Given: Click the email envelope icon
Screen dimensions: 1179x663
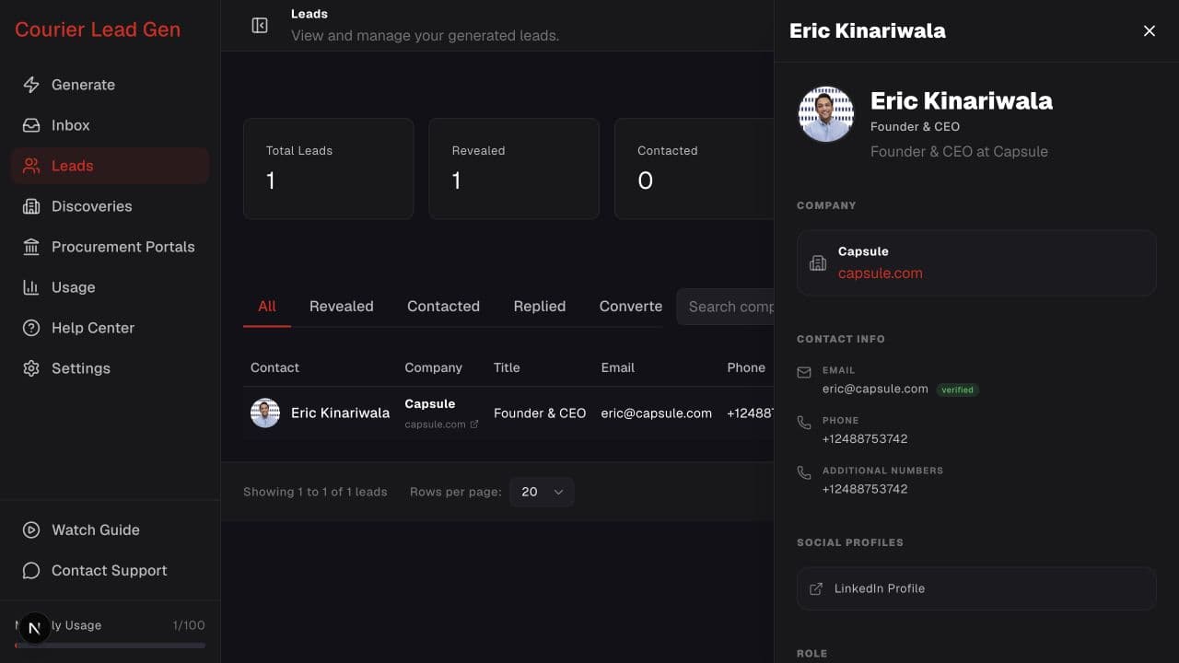Looking at the screenshot, I should pos(804,373).
